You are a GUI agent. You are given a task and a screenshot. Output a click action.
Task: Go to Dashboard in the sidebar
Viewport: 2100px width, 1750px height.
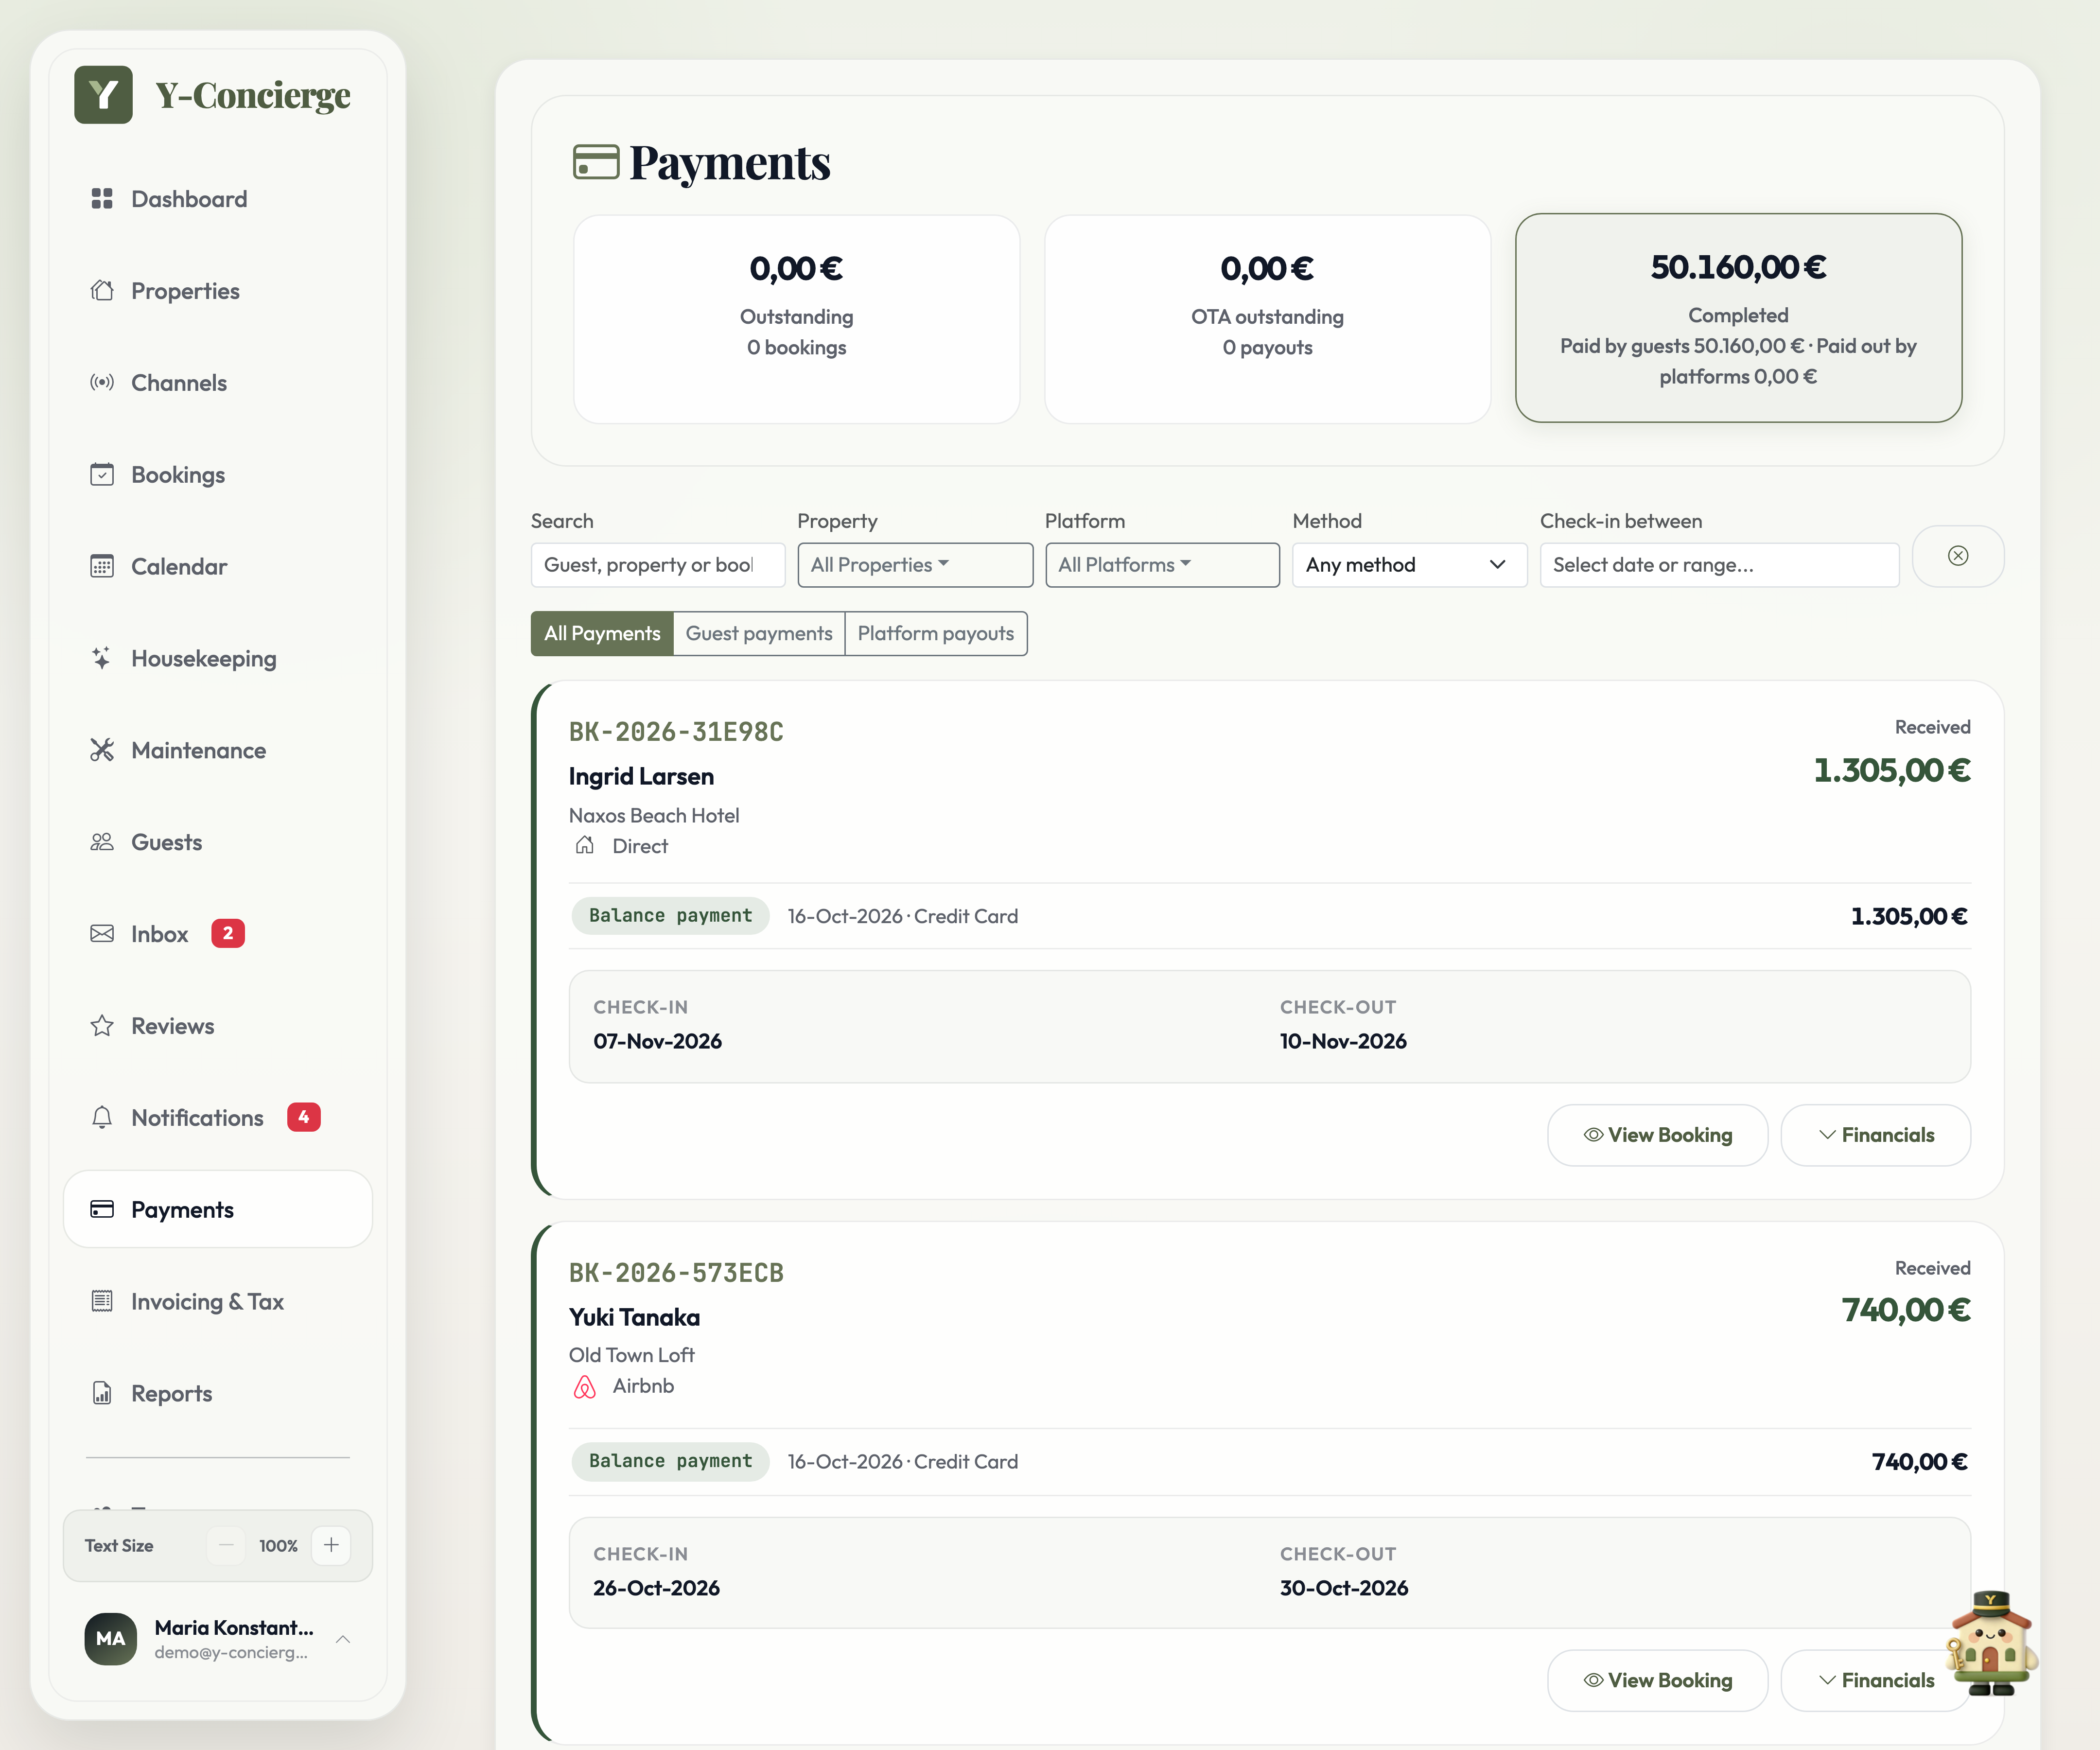point(218,199)
